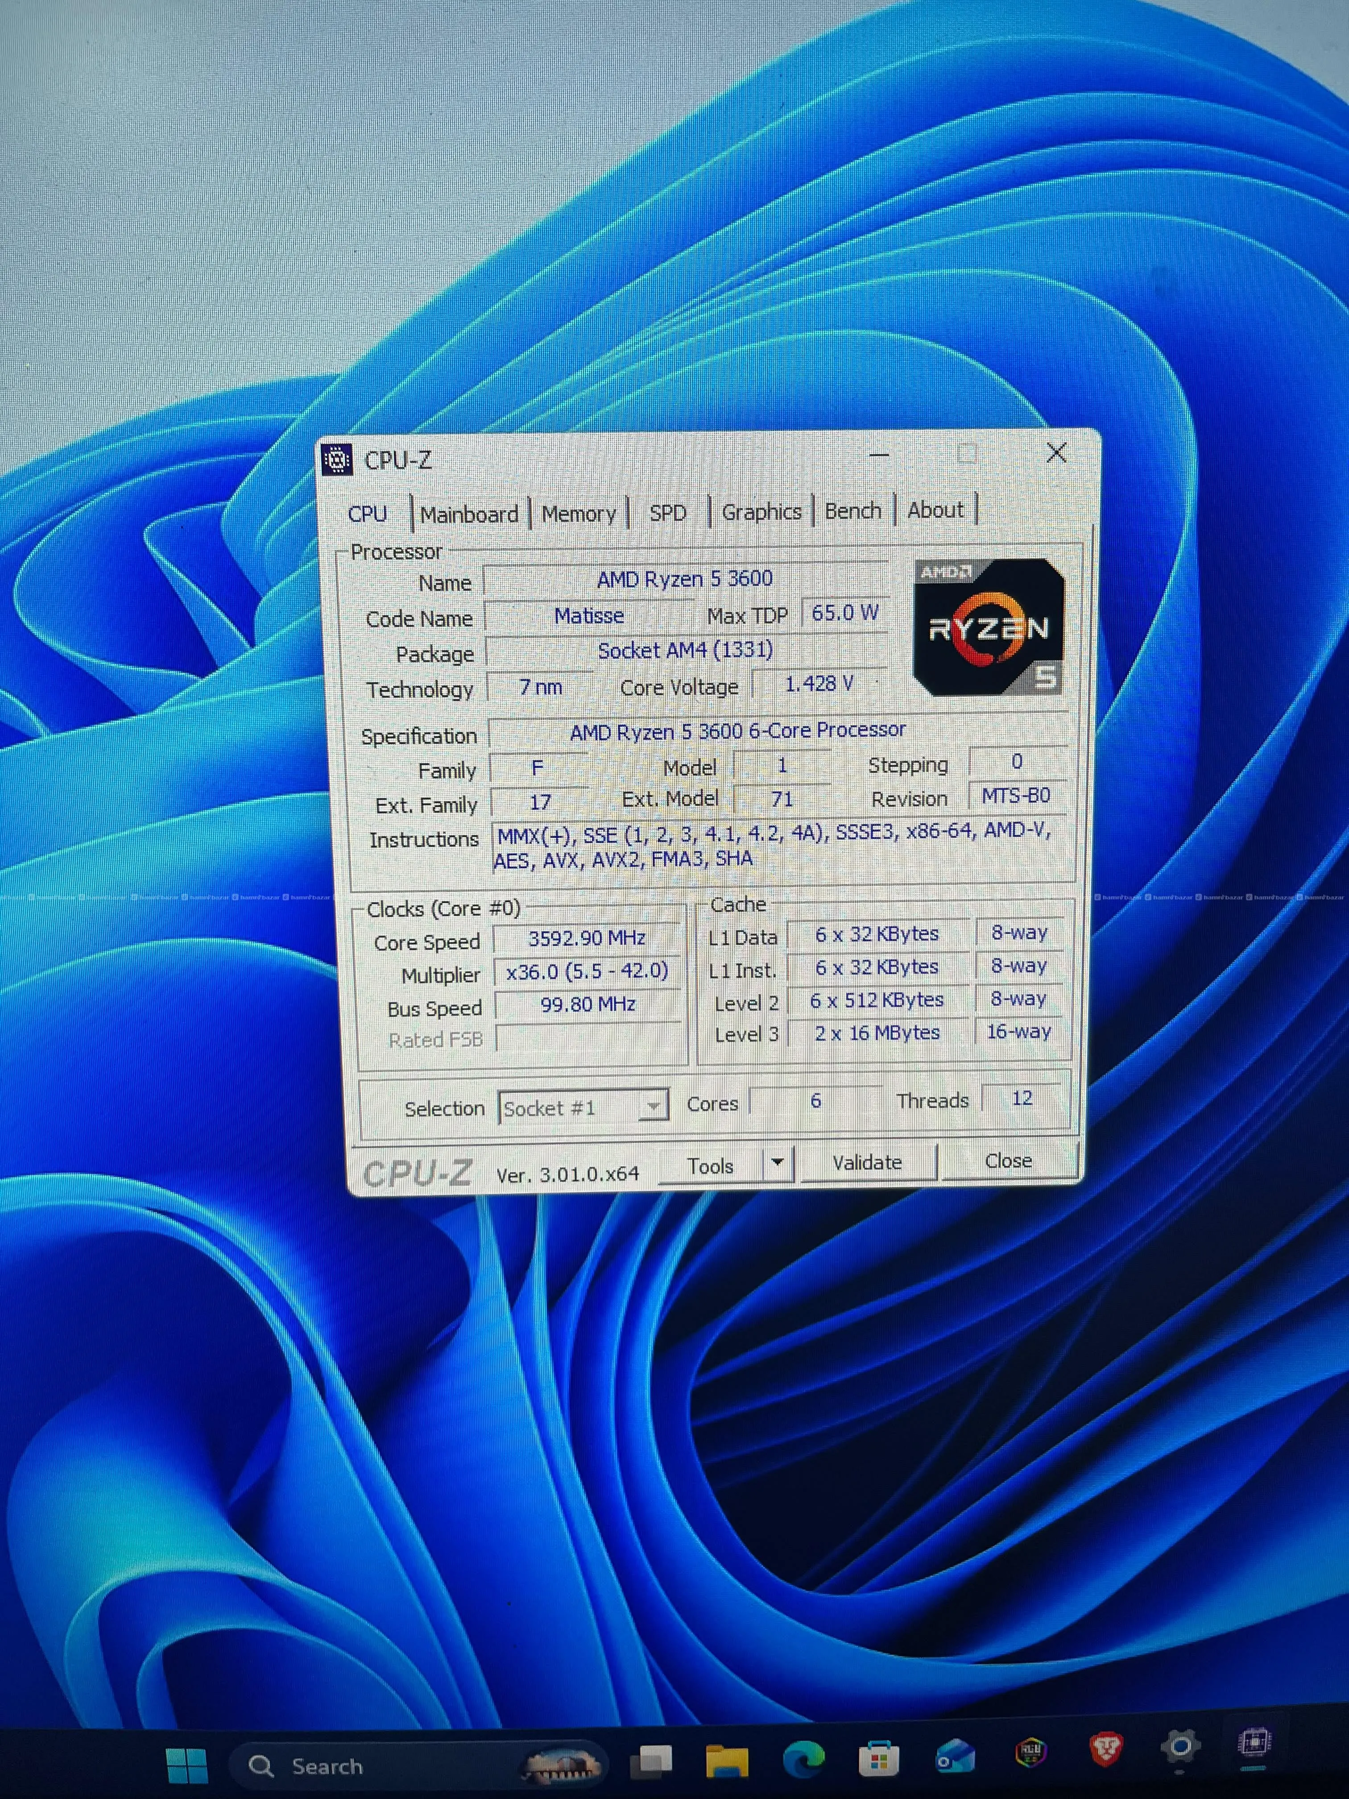Open Task View from the taskbar
1349x1799 pixels.
(651, 1762)
